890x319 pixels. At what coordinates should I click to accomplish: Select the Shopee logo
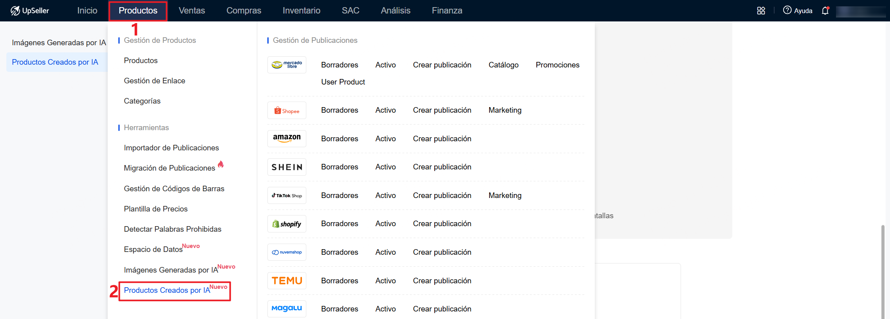[x=287, y=110]
